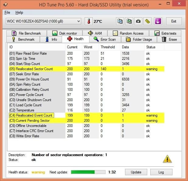188x181 pixels.
Task: Open the AAM tab
Action: click(x=95, y=33)
